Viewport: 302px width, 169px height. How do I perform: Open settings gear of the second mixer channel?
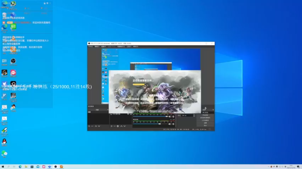click(173, 124)
